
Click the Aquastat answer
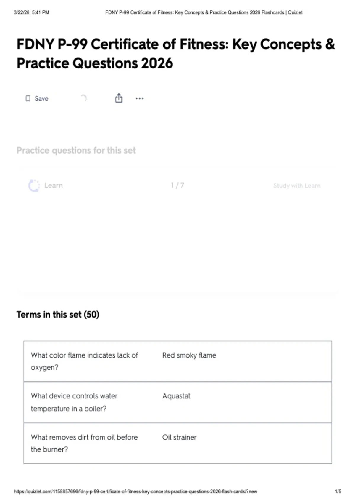tap(176, 396)
